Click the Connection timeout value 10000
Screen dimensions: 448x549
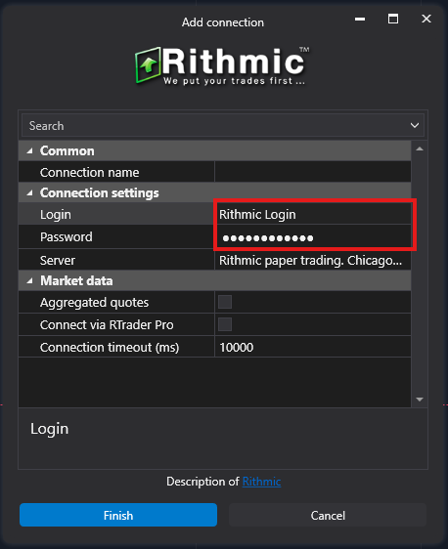pyautogui.click(x=313, y=347)
